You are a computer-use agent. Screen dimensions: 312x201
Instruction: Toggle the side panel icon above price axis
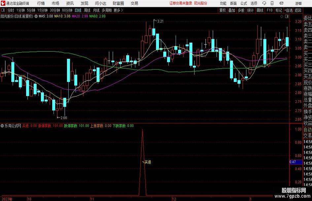[287, 17]
